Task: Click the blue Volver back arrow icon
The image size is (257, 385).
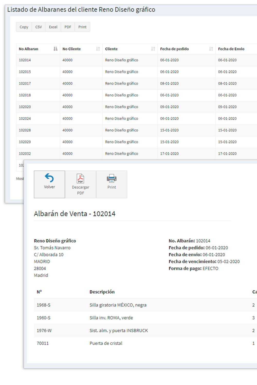Action: [x=49, y=178]
